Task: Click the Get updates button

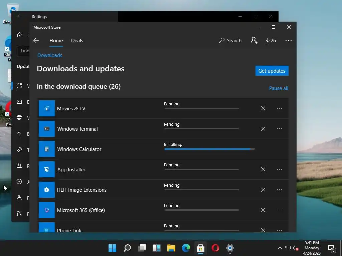Action: click(x=272, y=71)
